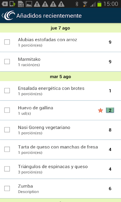The height and width of the screenshot is (202, 121).
Task: Tap the jue 7 ago date header
Action: click(60, 28)
